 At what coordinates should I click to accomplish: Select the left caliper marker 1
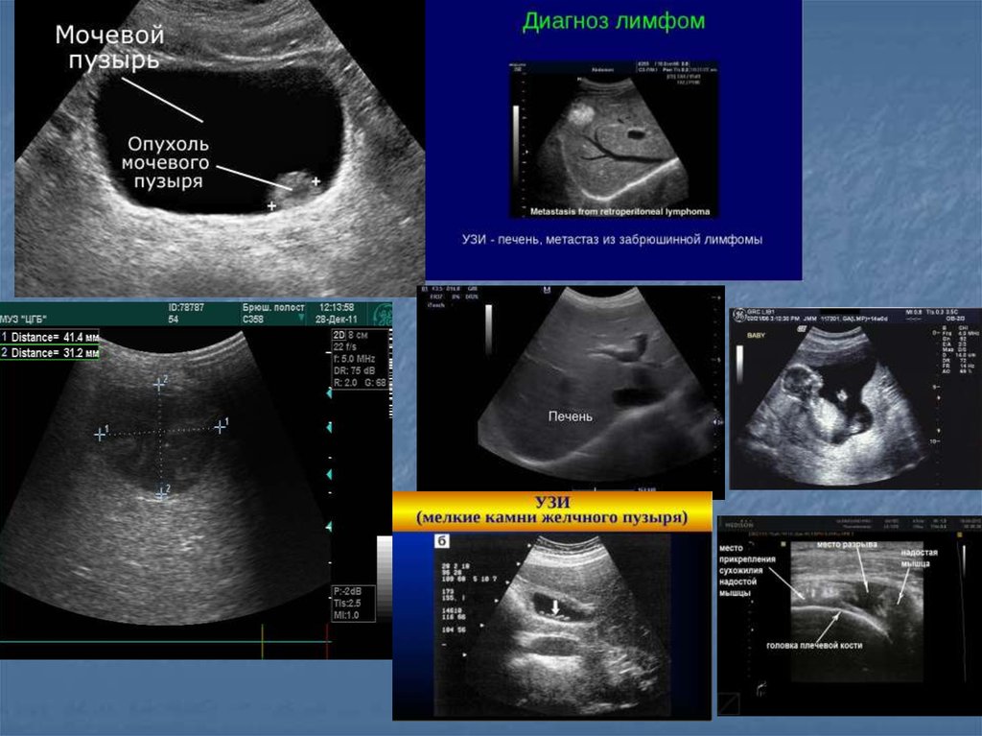coord(100,435)
